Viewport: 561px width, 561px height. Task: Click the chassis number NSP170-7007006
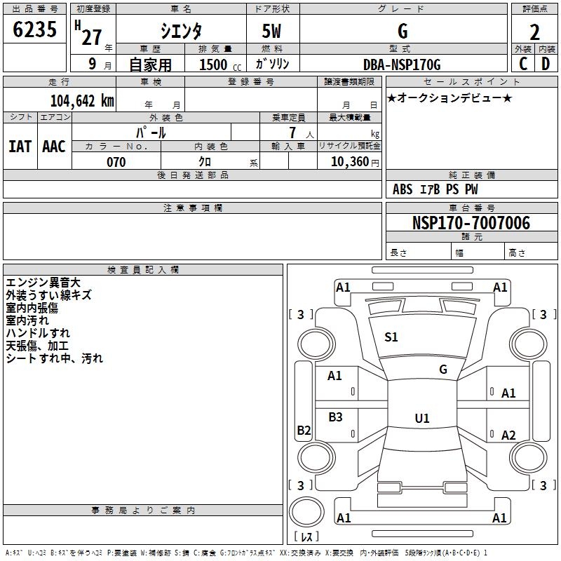pyautogui.click(x=471, y=223)
